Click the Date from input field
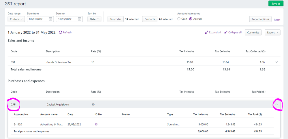The width and height of the screenshot is (288, 139). pyautogui.click(x=37, y=19)
